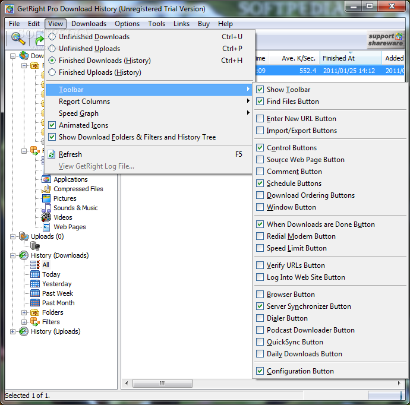The height and width of the screenshot is (405, 410).
Task: Click the Videos film reel icon
Action: (46, 217)
